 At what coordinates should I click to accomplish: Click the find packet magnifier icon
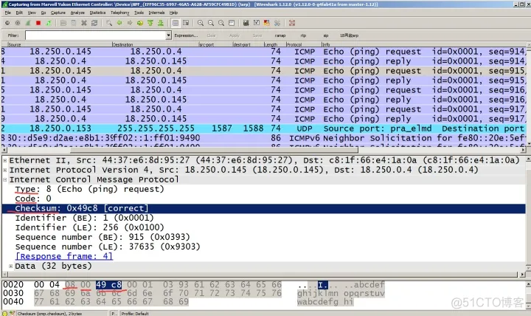coord(108,23)
